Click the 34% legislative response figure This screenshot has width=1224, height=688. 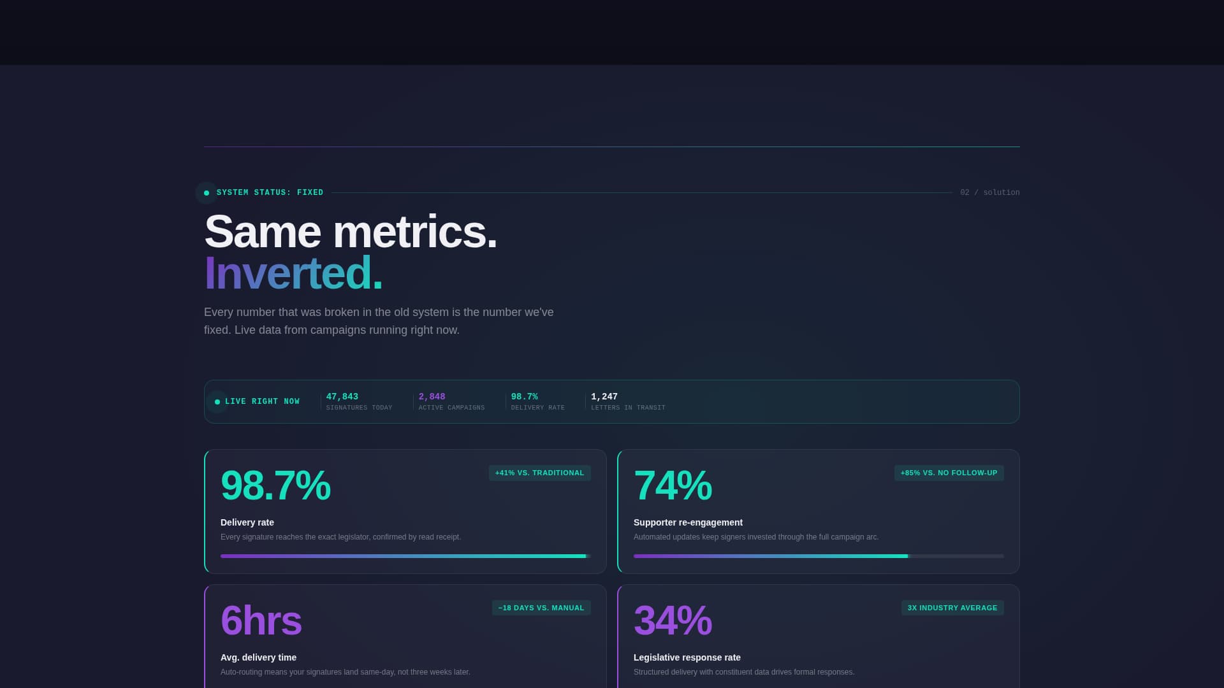(673, 620)
